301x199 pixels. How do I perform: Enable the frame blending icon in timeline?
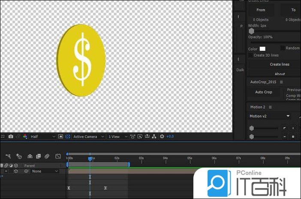pyautogui.click(x=39, y=156)
